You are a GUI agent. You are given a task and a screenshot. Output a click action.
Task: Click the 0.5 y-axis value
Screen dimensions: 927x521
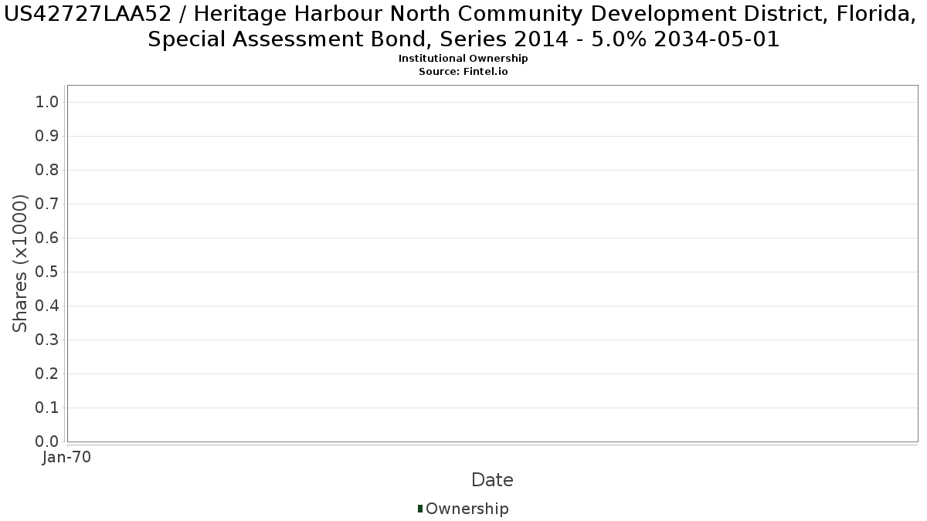pos(48,272)
